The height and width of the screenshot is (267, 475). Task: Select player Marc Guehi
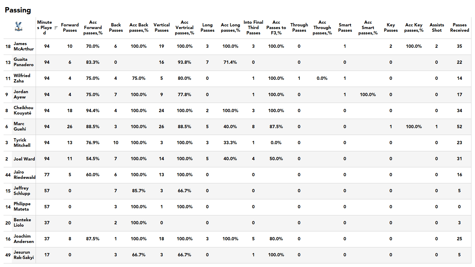coord(20,126)
